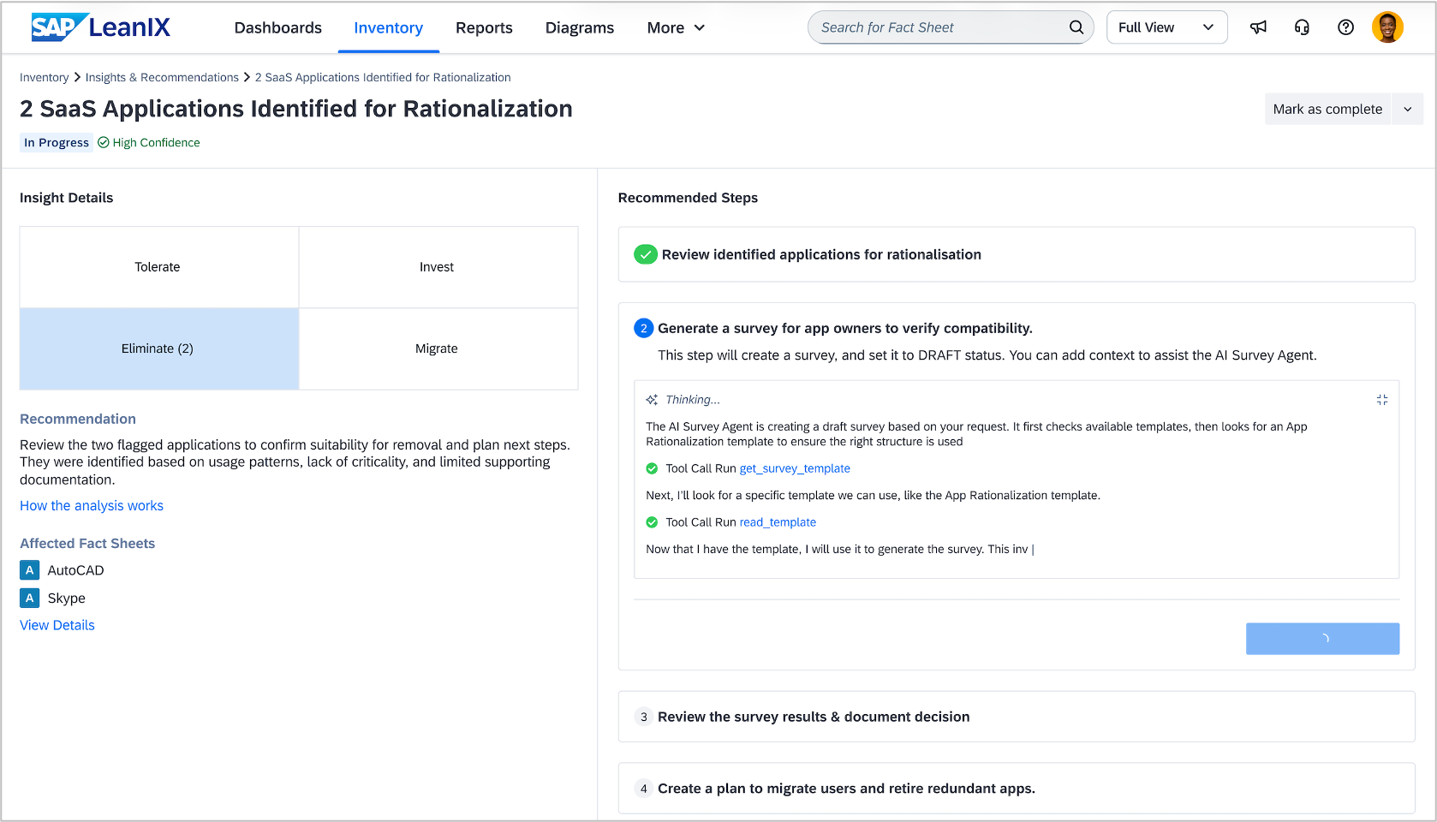The width and height of the screenshot is (1437, 822).
Task: Open the announcements megaphone icon
Action: (1258, 27)
